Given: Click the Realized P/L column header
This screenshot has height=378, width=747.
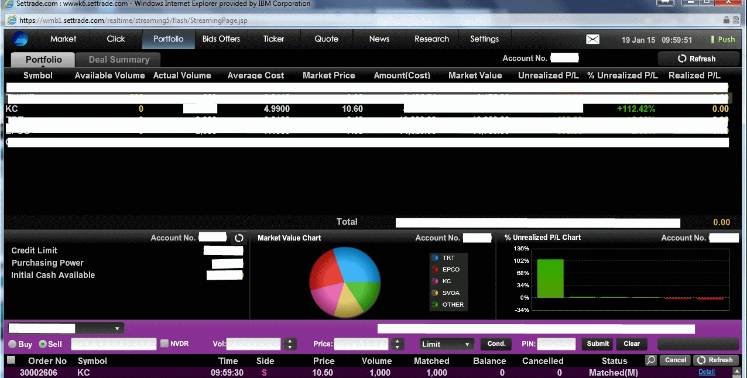Looking at the screenshot, I should tap(694, 75).
